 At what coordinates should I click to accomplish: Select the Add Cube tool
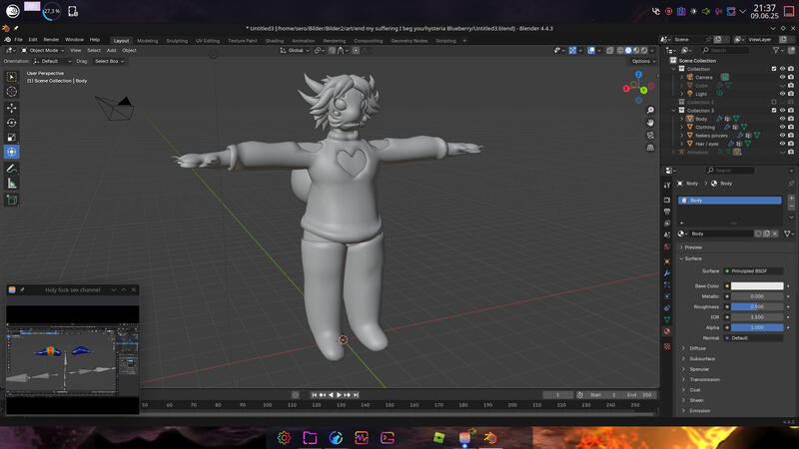click(12, 200)
